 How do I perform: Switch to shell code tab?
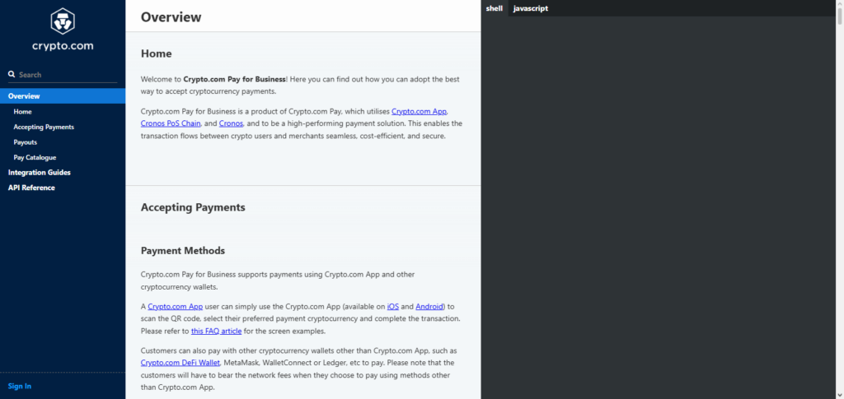click(x=495, y=8)
